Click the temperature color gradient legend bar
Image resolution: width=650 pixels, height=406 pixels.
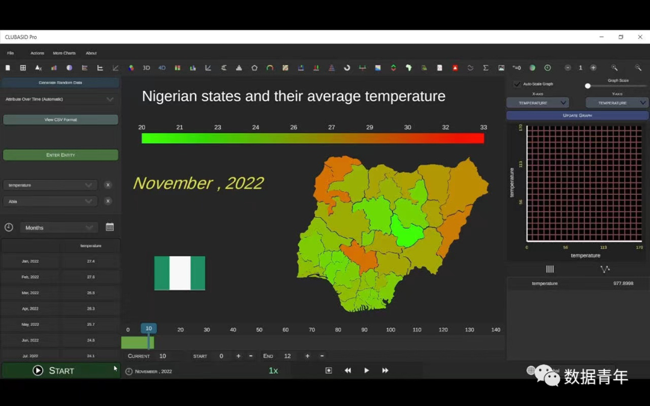click(312, 138)
